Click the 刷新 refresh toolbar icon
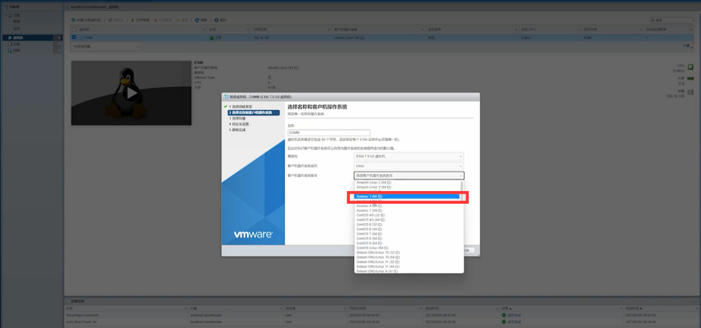 (x=197, y=20)
